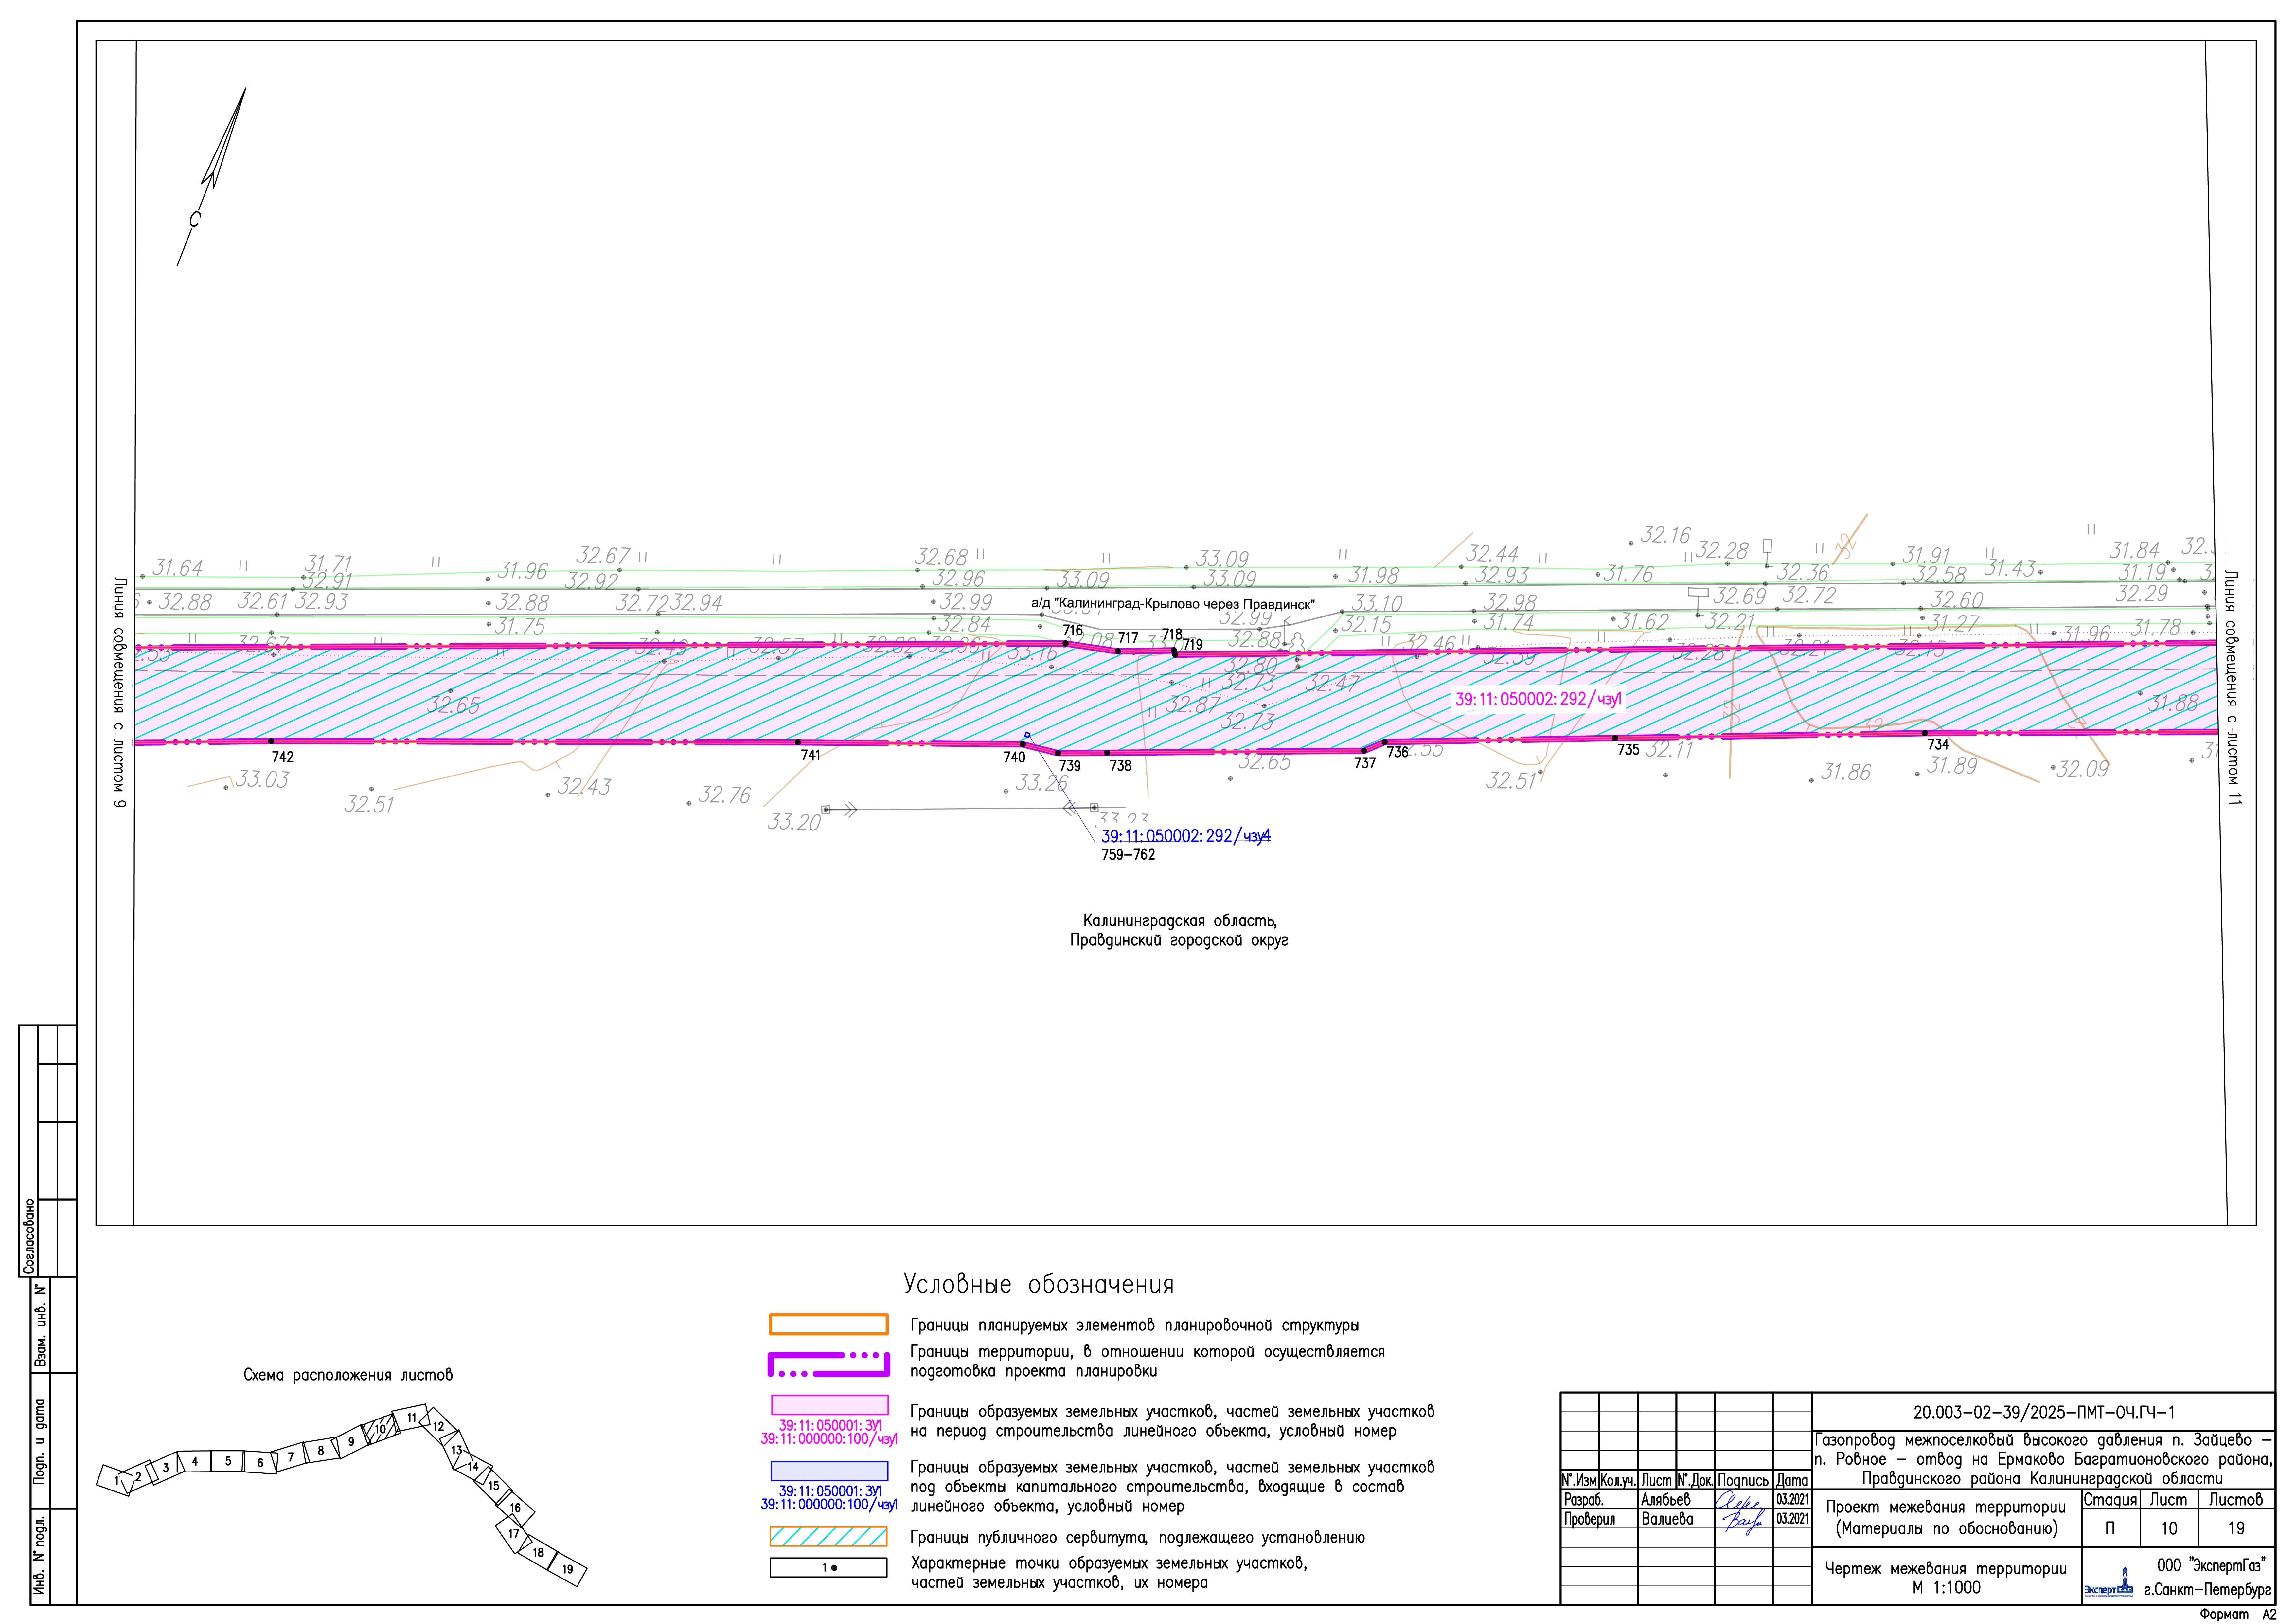Screen dimensions: 2296x1624
Task: Click characteristic point 742 on the boundary
Action: [271, 741]
